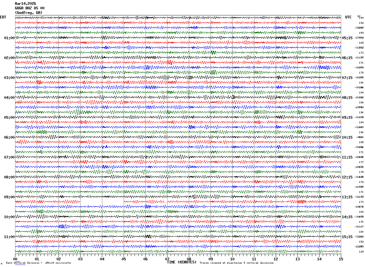Click minute 03 on the time axis
Viewport: 365px width, 267px height.
(x=80, y=259)
